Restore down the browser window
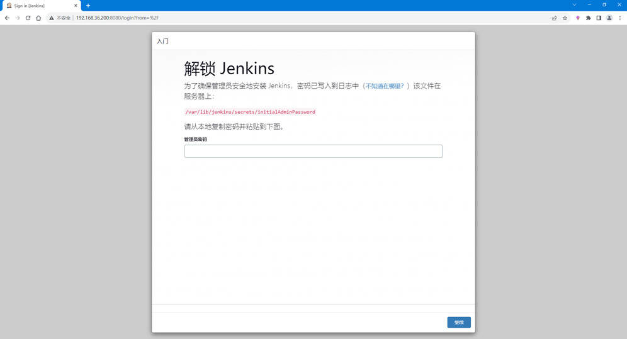627x339 pixels. click(604, 5)
